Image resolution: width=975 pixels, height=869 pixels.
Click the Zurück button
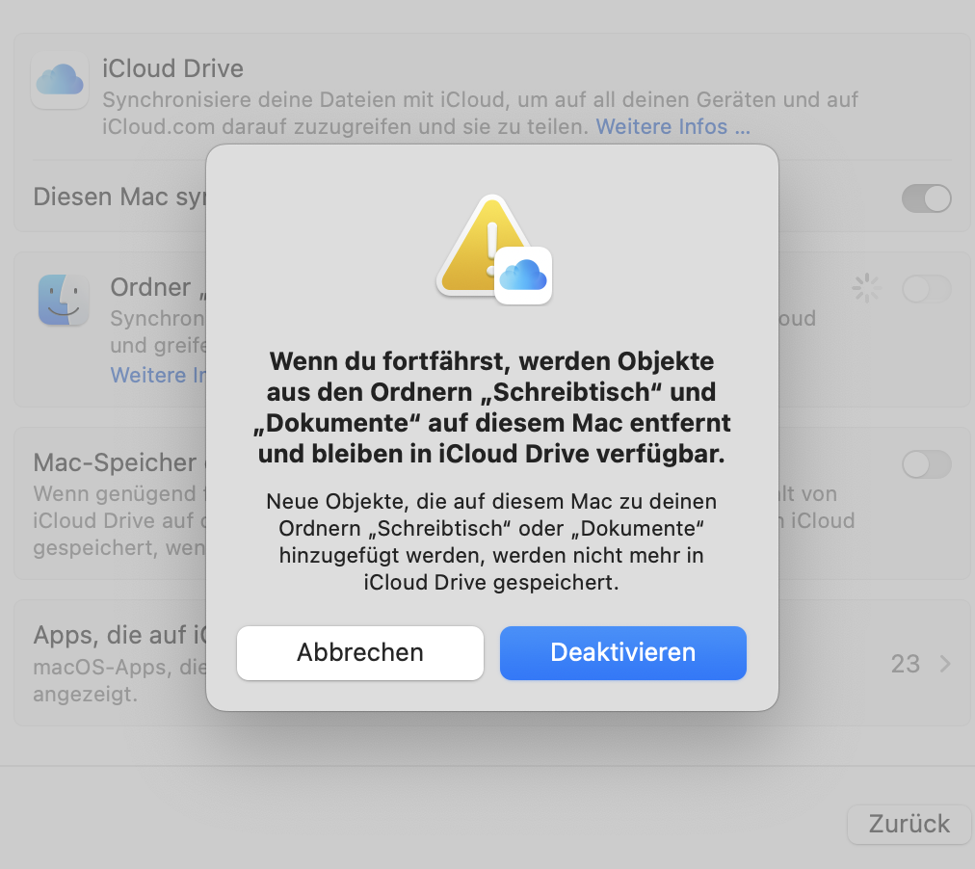[909, 824]
